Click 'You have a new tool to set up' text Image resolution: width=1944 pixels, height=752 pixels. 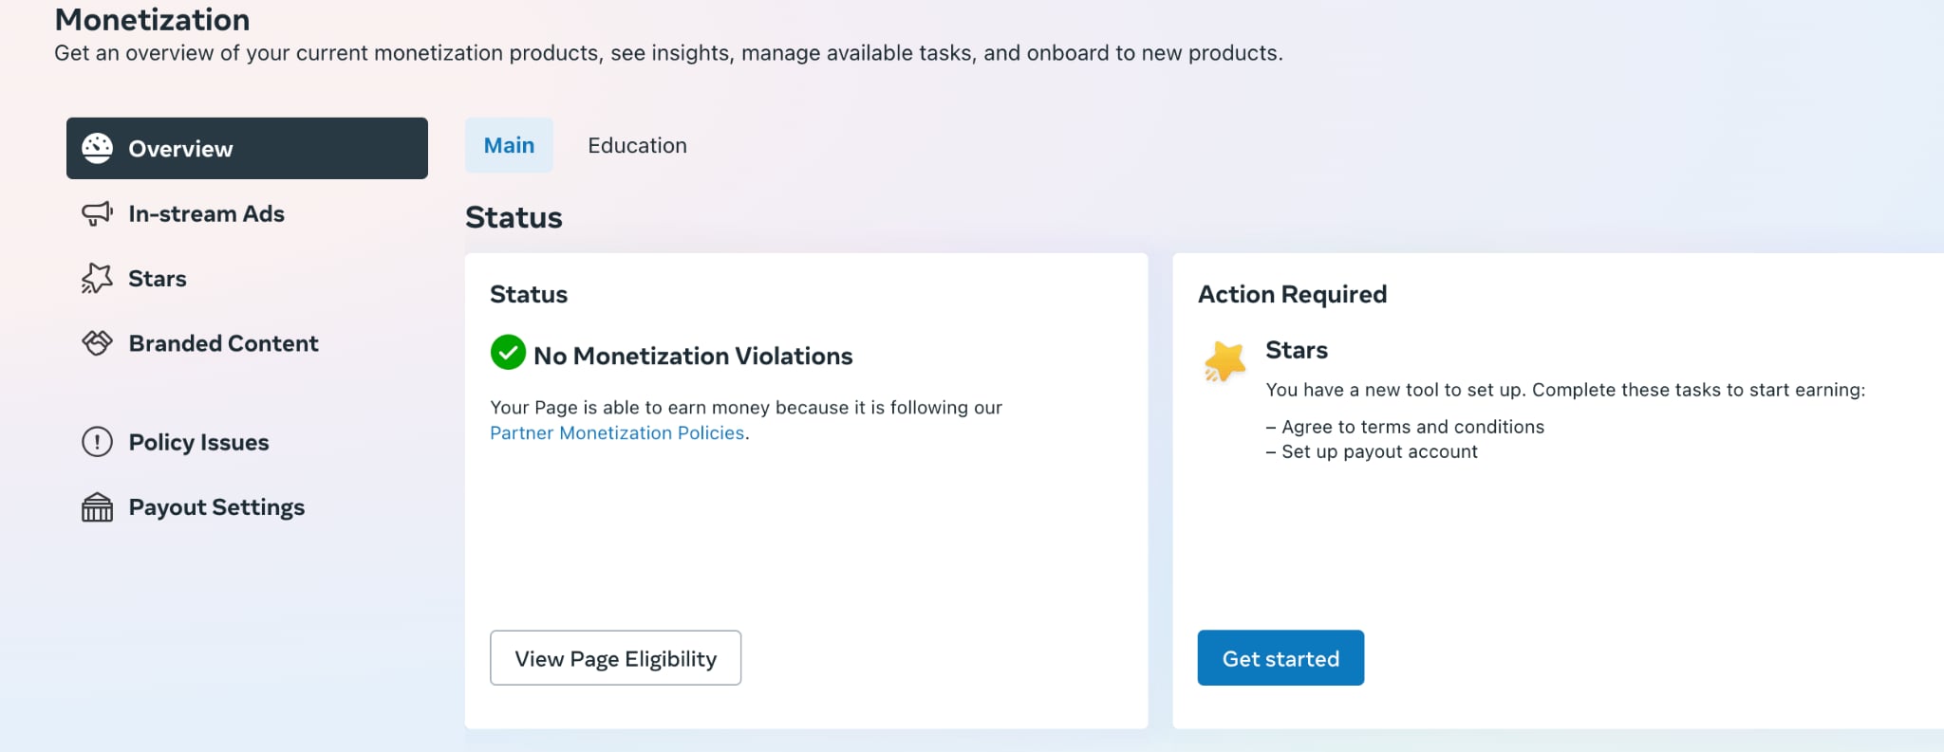[1565, 390]
